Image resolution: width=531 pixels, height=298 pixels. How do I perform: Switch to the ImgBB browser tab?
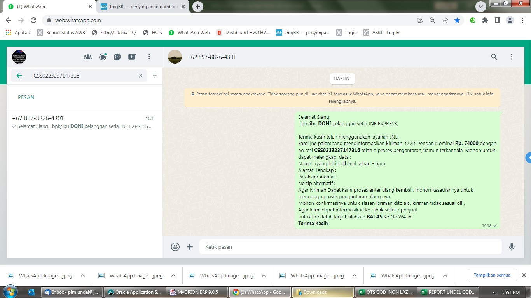[x=142, y=7]
